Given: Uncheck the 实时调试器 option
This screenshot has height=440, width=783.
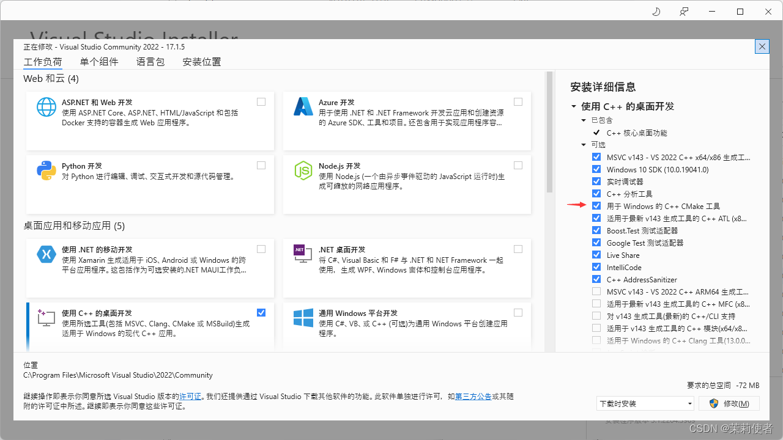Looking at the screenshot, I should (596, 182).
